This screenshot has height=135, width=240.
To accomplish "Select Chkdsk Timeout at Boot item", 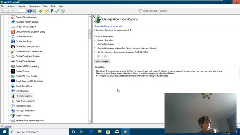I will [26, 27].
